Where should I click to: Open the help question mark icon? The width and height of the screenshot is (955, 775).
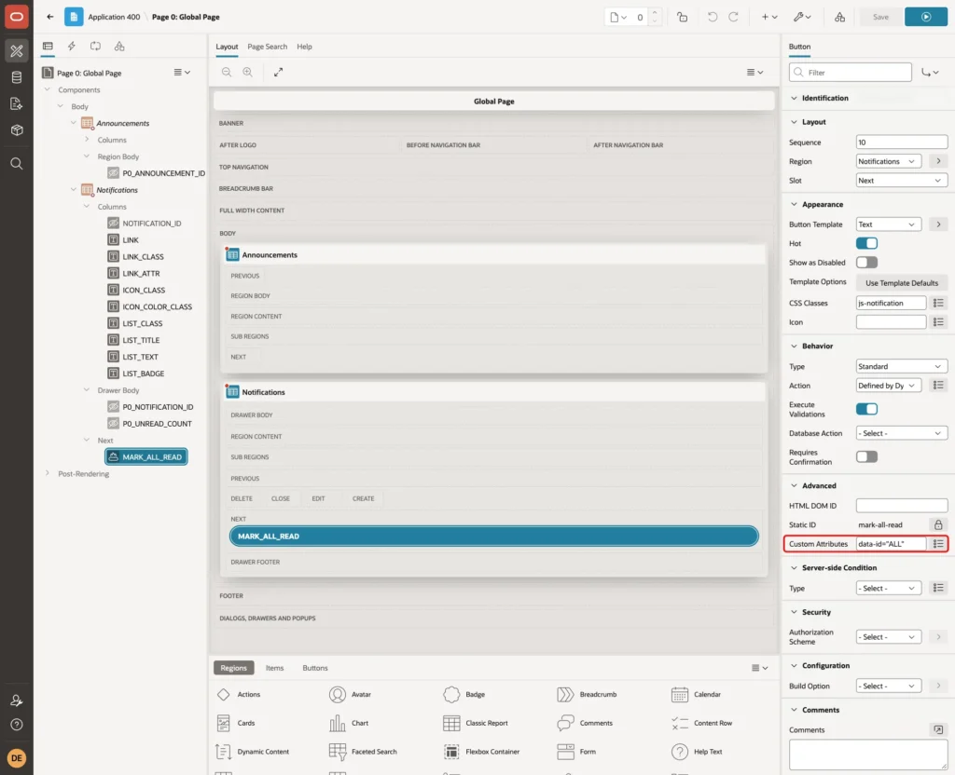click(17, 725)
